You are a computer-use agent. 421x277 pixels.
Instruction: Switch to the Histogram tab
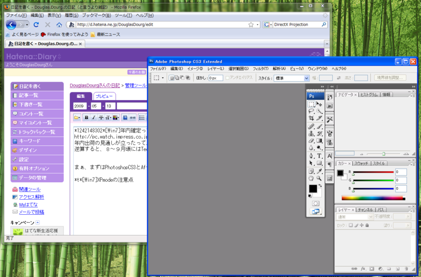(x=369, y=94)
